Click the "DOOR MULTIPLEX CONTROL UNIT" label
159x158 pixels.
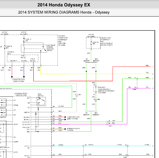tap(21, 94)
